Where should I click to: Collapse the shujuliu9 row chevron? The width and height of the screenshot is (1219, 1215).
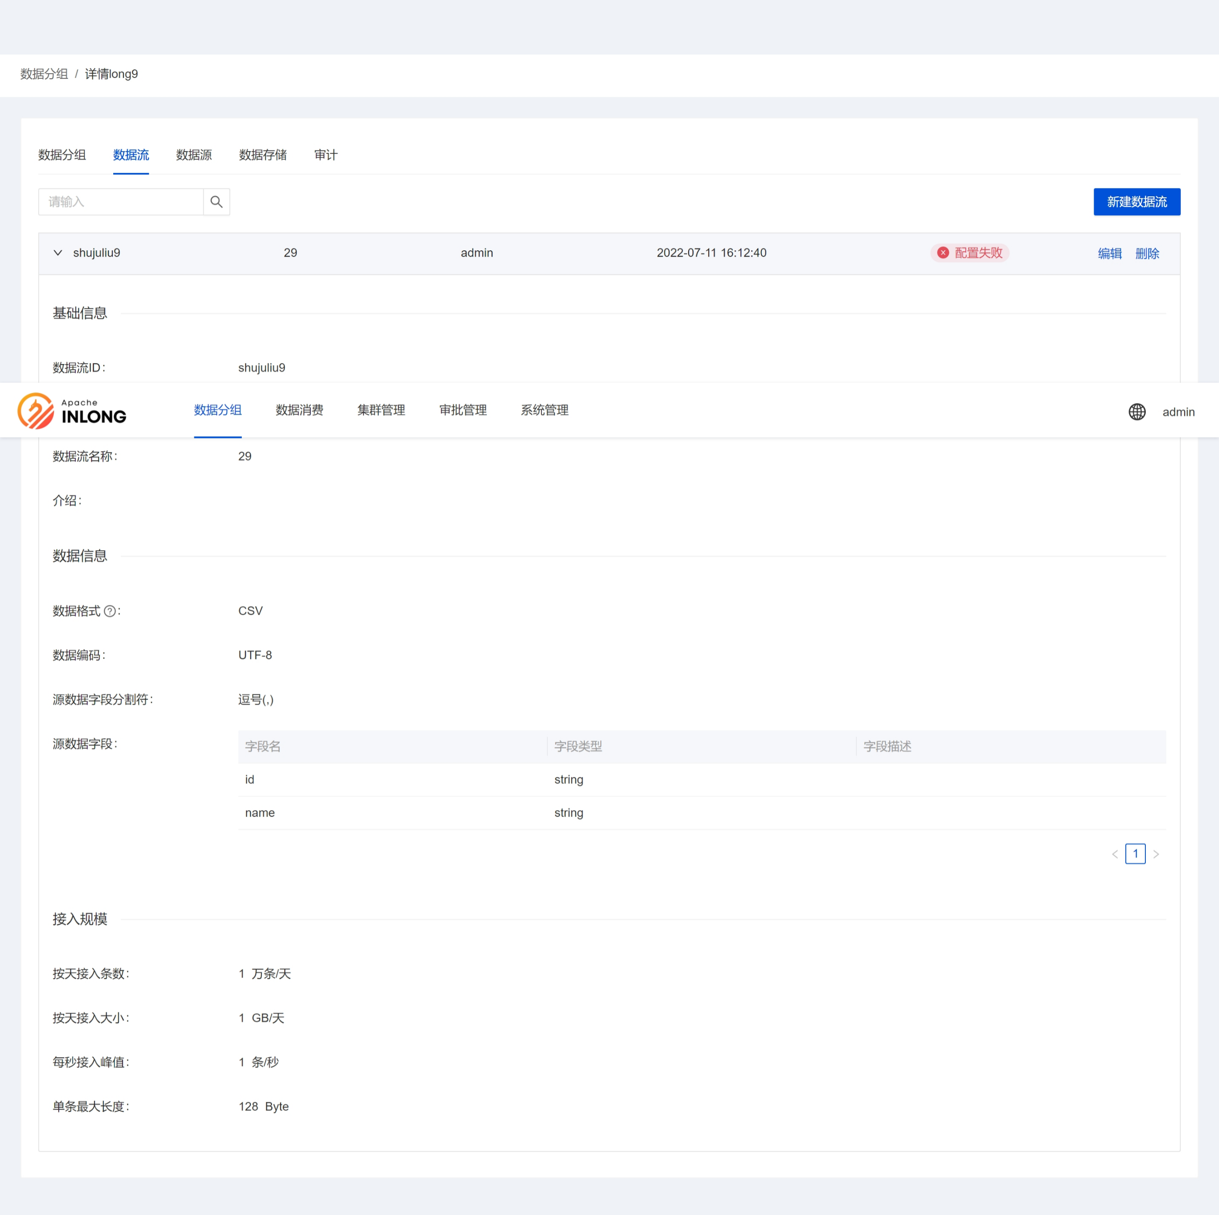58,253
